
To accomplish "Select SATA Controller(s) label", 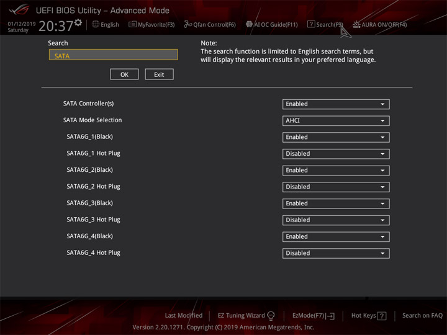I will pos(88,104).
